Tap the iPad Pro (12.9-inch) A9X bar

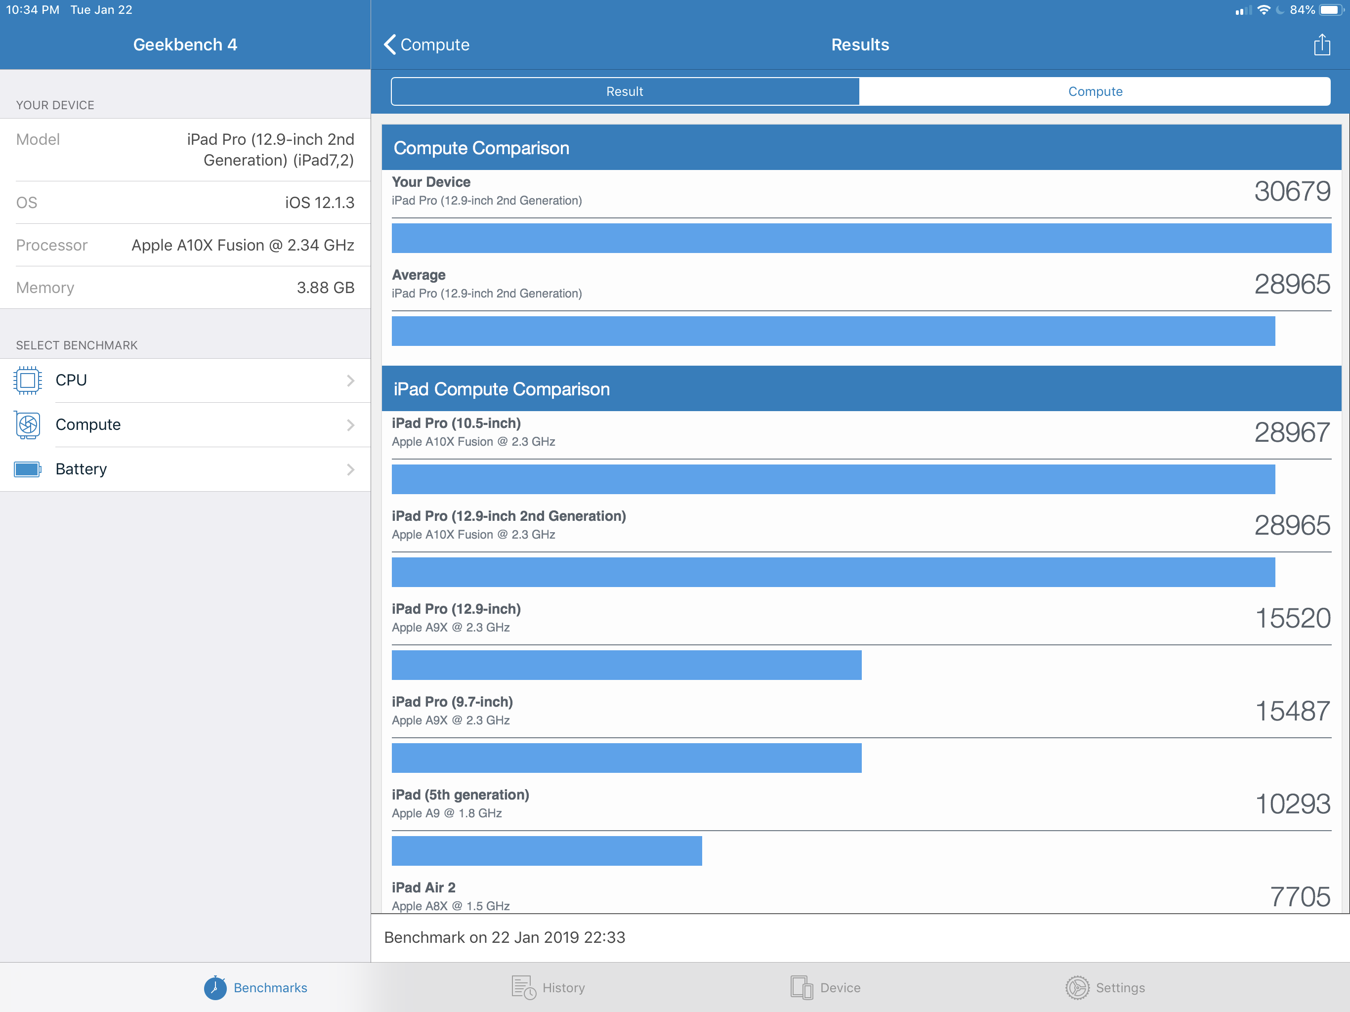click(x=626, y=665)
